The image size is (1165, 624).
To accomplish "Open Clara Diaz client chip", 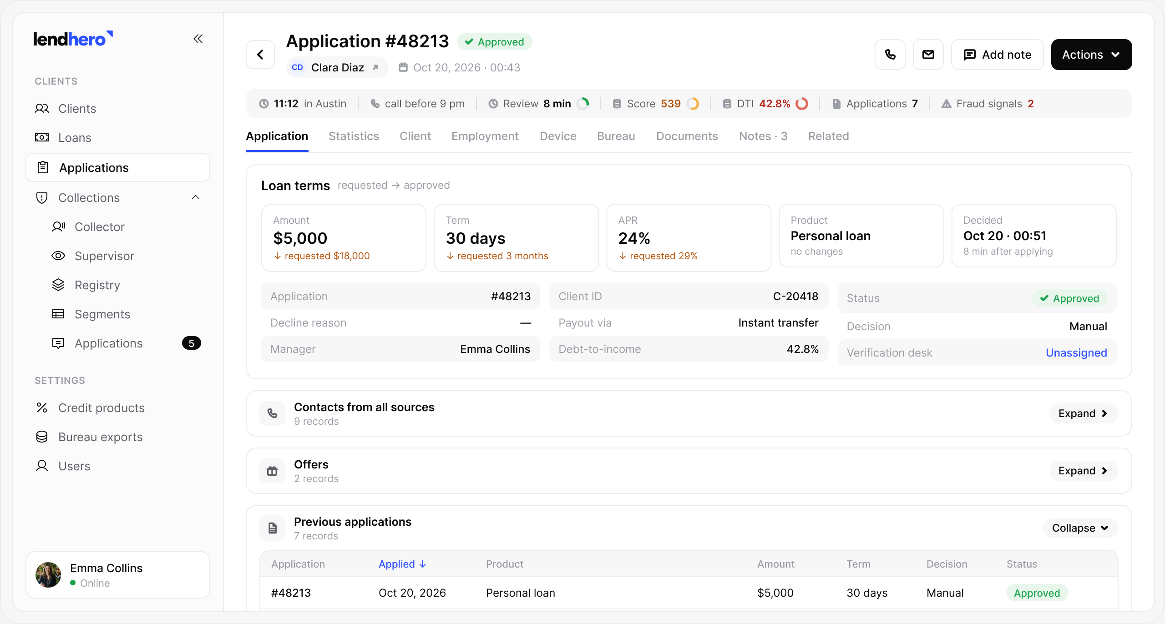I will click(x=337, y=67).
